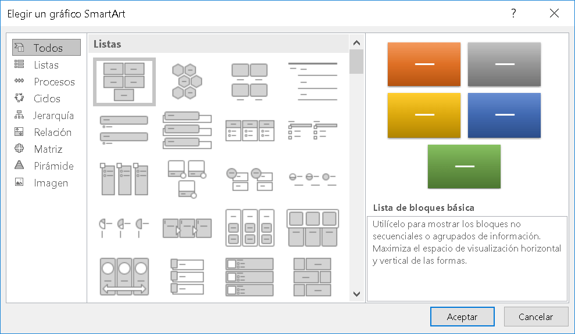Select the Jerarquía category
The width and height of the screenshot is (575, 334).
coord(47,116)
